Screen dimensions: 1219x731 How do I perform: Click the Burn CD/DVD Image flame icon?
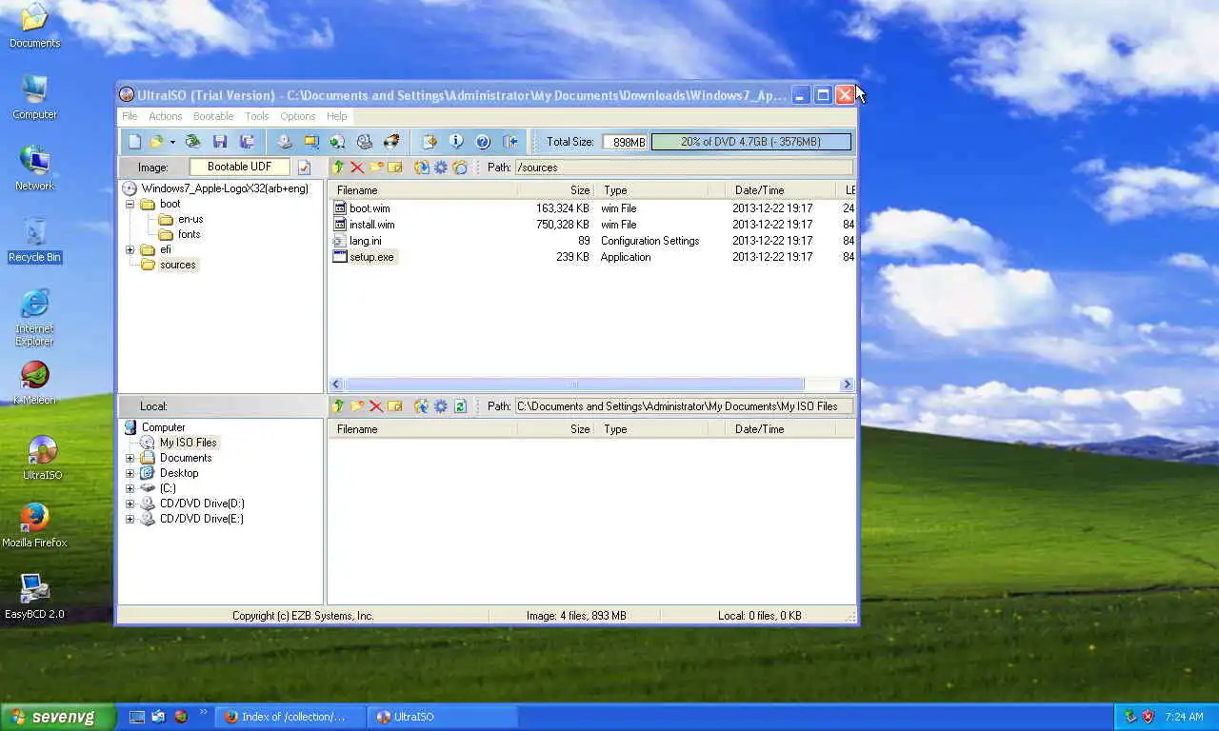(x=391, y=142)
